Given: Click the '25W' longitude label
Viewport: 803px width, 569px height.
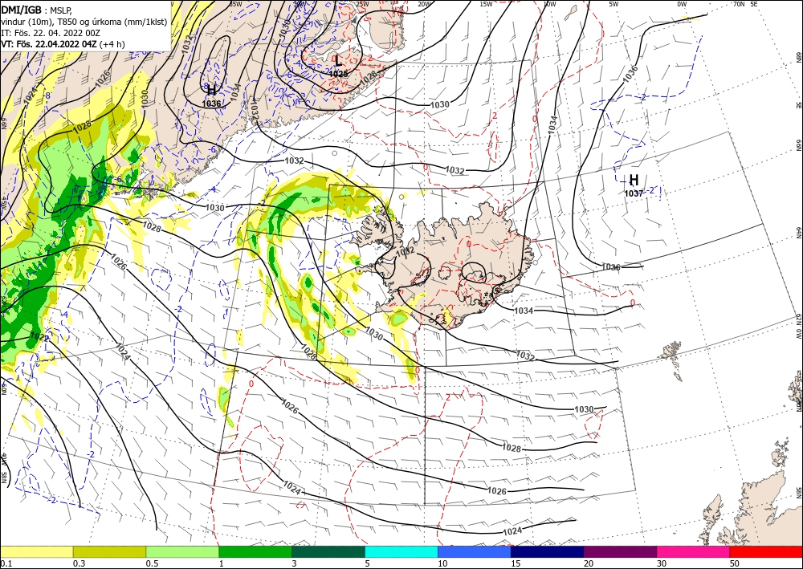Looking at the screenshot, I should [x=362, y=4].
